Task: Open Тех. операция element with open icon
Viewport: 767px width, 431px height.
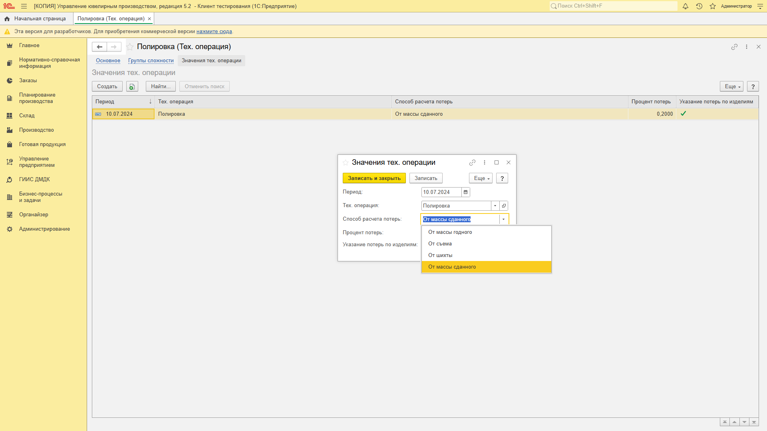Action: pos(504,206)
